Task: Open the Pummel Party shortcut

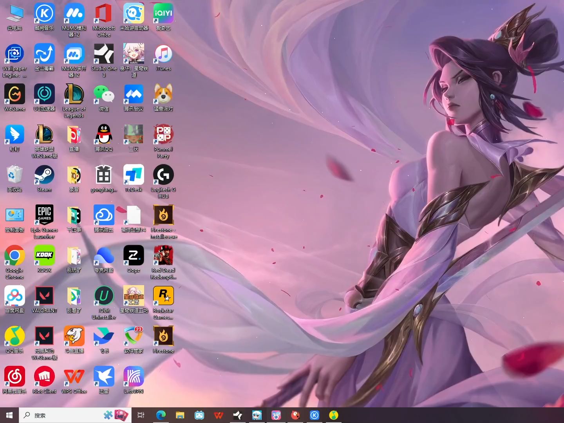Action: point(163,141)
